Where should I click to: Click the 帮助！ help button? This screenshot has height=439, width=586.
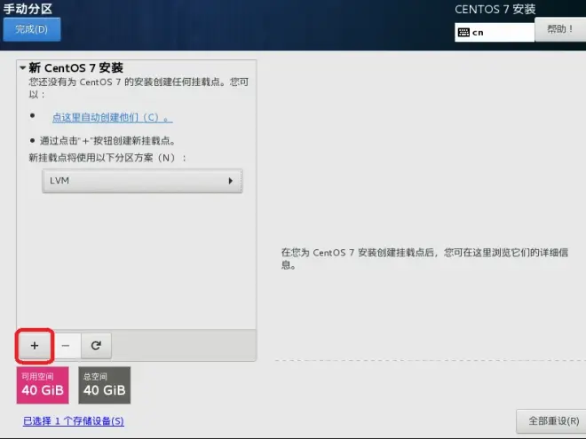coord(560,29)
